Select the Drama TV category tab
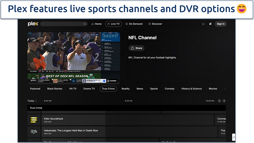This screenshot has width=254, height=143. (89, 89)
